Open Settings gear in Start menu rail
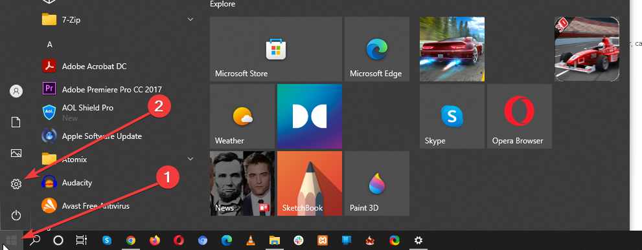This screenshot has height=250, width=642. pos(16,184)
